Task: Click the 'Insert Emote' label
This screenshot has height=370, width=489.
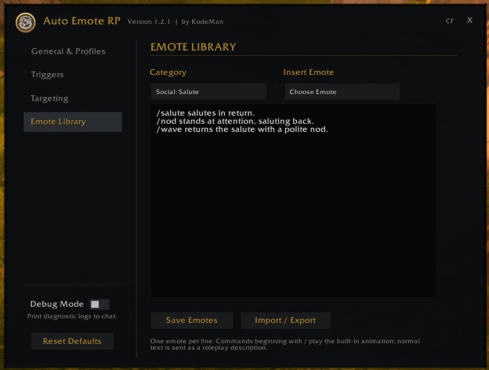Action: click(x=308, y=73)
